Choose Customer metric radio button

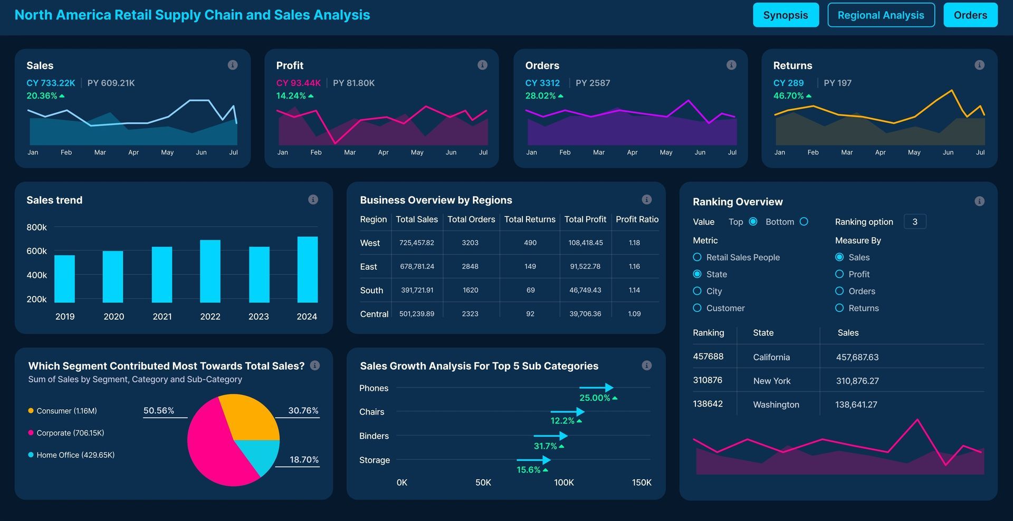point(697,307)
